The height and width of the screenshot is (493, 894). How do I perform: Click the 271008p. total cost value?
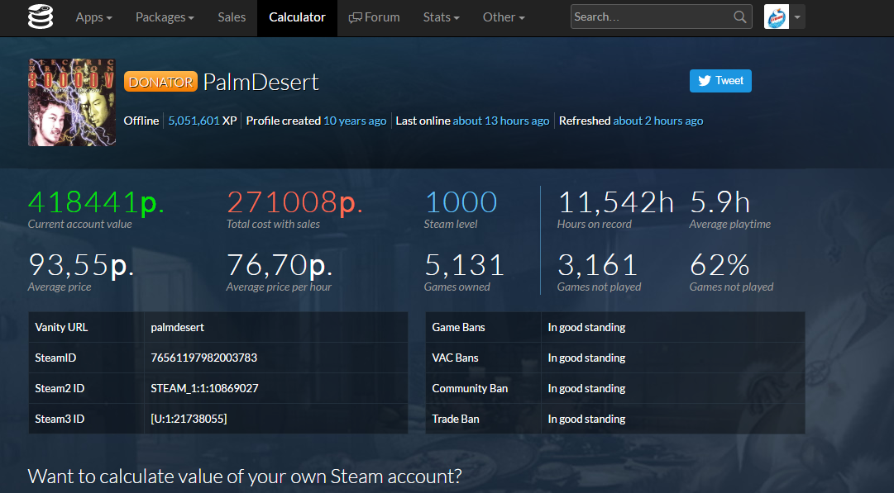[294, 202]
